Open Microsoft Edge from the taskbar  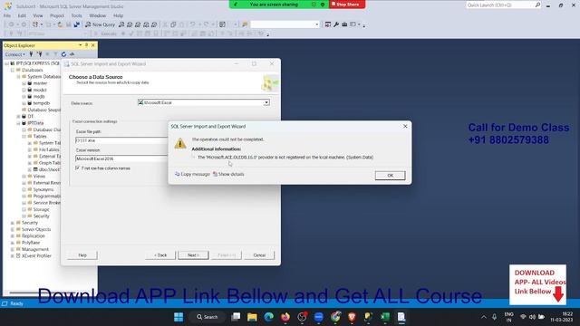coord(269,317)
